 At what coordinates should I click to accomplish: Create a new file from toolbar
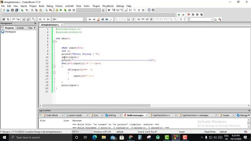click(4, 10)
